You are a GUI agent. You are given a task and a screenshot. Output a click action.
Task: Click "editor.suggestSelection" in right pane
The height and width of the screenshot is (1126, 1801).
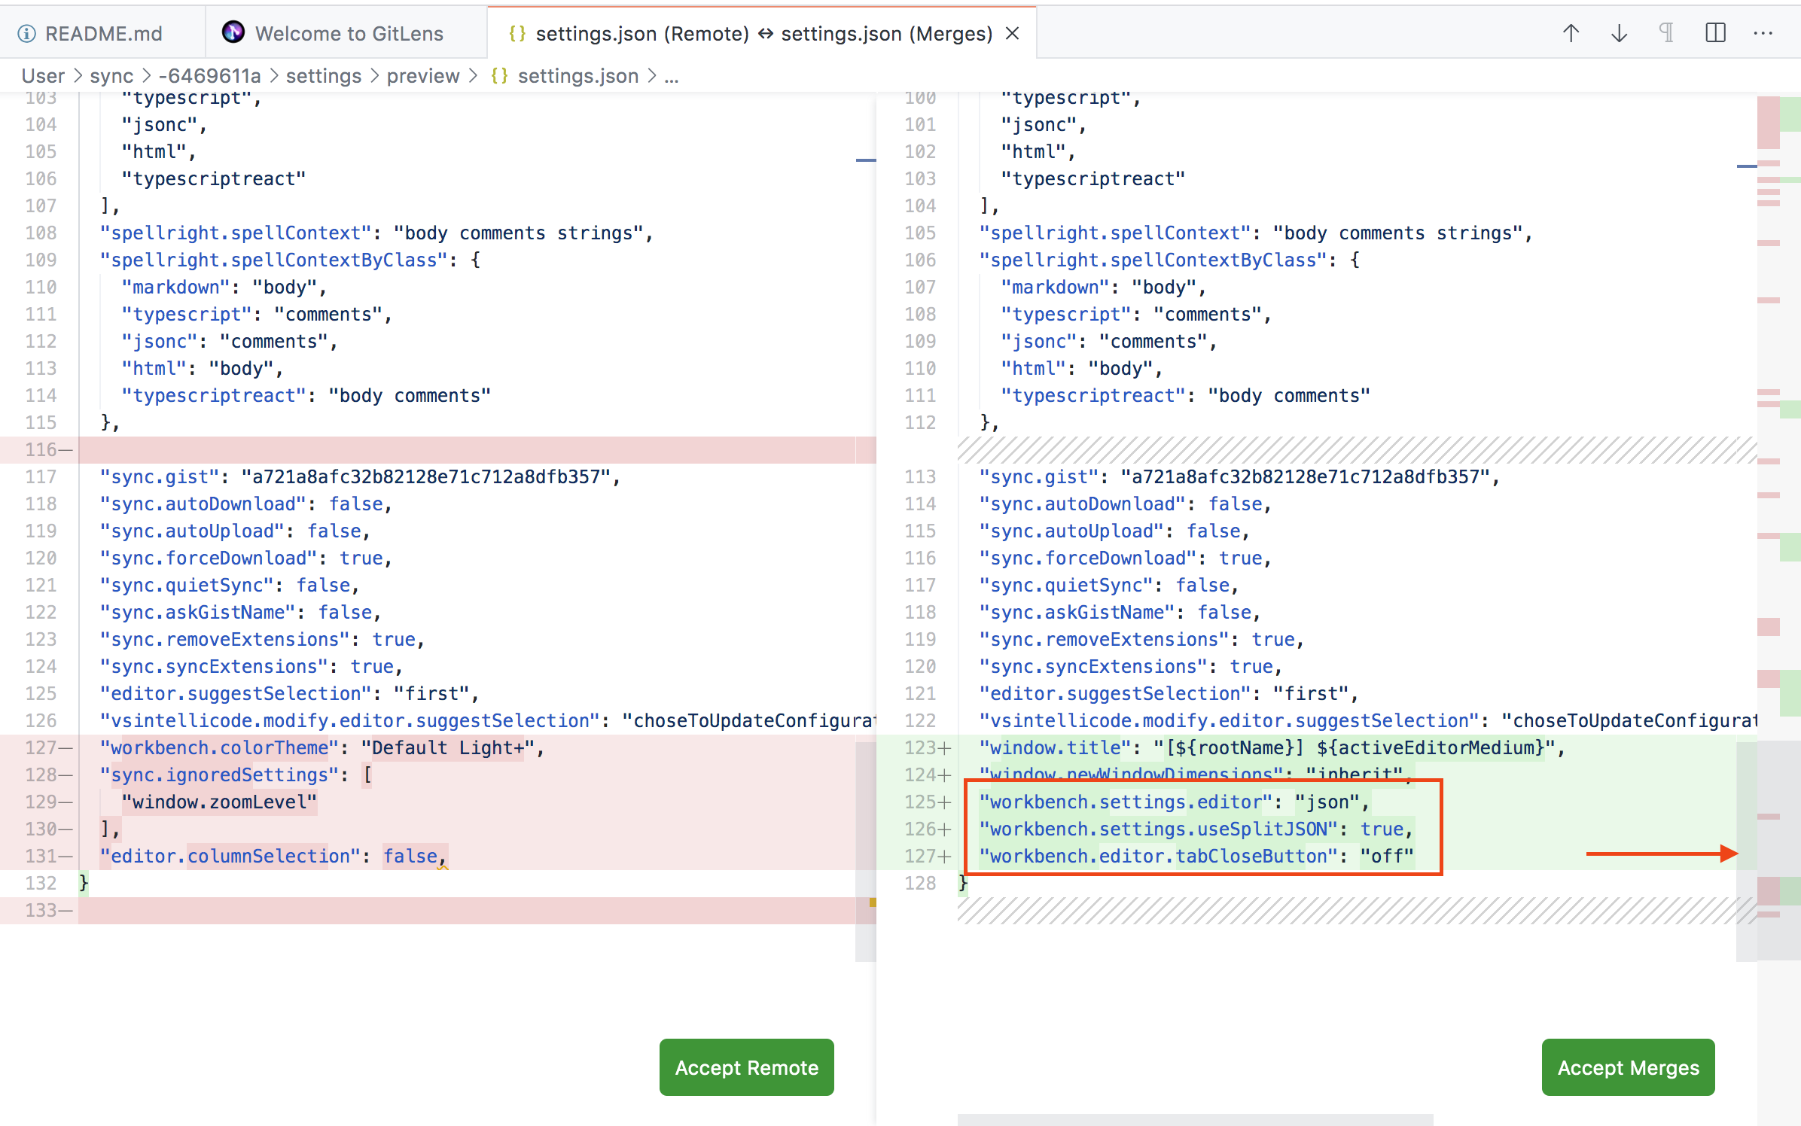pyautogui.click(x=1114, y=693)
